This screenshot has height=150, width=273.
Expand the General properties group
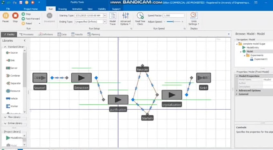(x=237, y=94)
